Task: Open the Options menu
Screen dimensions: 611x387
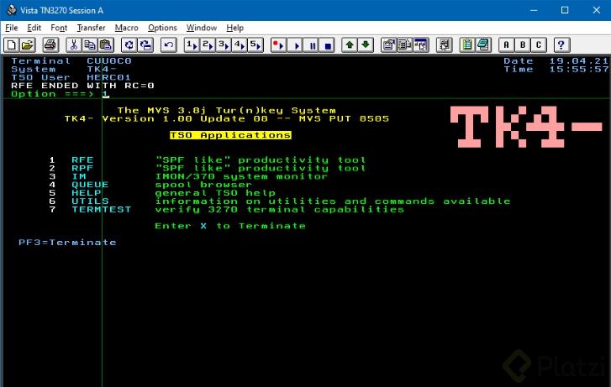Action: point(162,28)
